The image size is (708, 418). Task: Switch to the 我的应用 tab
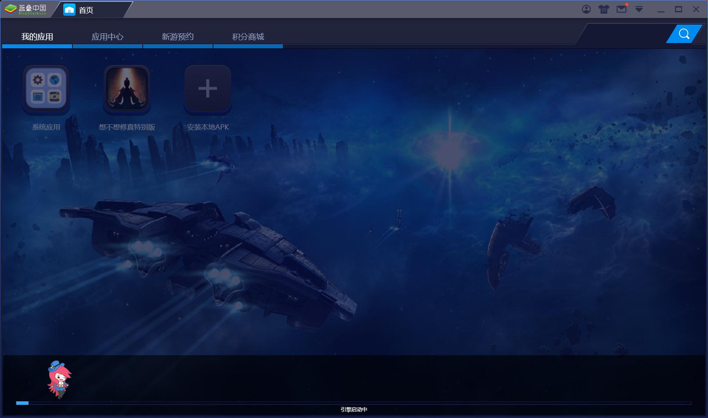[x=37, y=37]
